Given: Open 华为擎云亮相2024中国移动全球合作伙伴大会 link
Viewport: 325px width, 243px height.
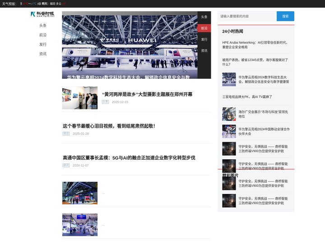Looking at the screenshot, I should click(x=264, y=131).
